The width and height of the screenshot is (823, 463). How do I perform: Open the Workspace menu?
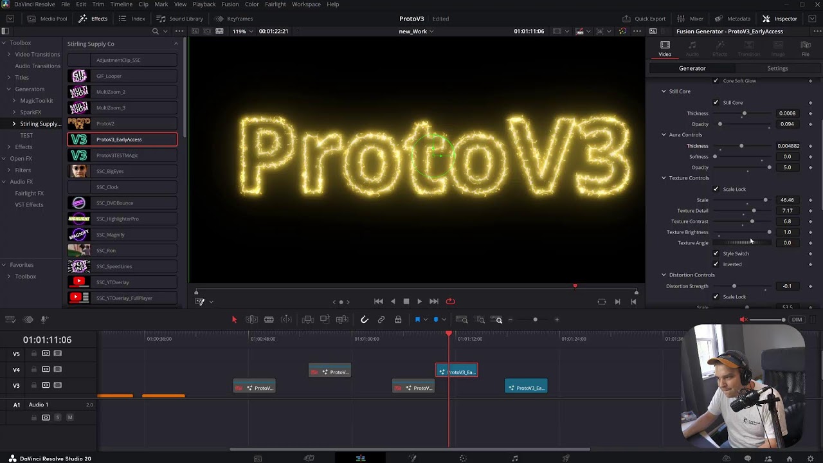coord(306,4)
